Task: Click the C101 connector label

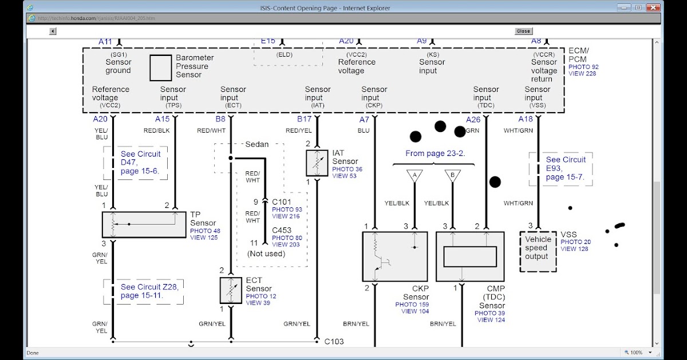Action: click(x=282, y=202)
